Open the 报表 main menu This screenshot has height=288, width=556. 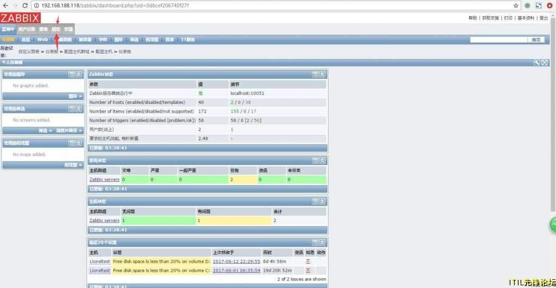point(43,29)
